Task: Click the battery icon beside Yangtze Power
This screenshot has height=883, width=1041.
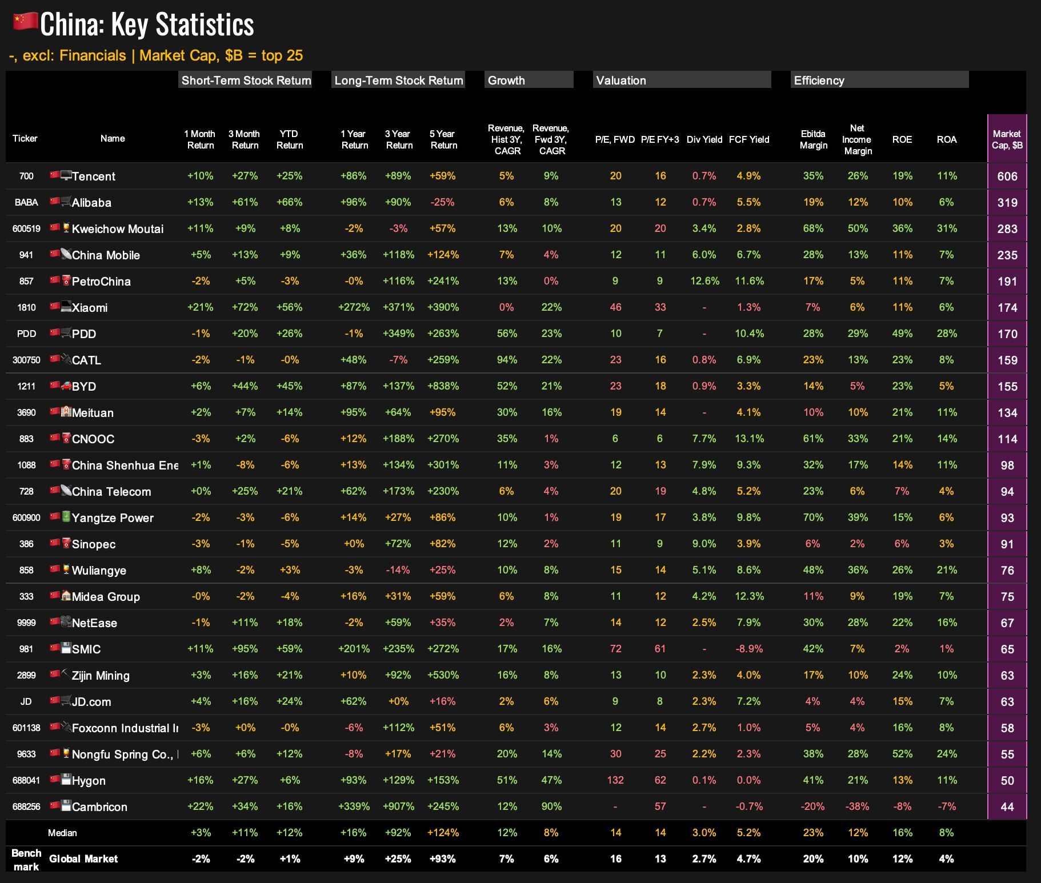Action: (66, 517)
